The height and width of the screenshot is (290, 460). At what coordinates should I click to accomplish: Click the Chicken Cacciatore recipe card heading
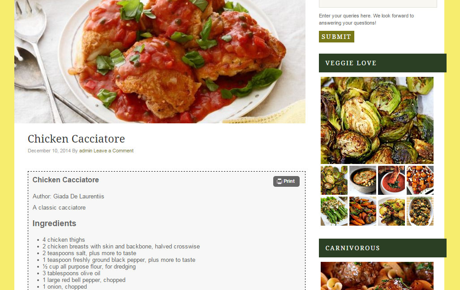pyautogui.click(x=66, y=180)
